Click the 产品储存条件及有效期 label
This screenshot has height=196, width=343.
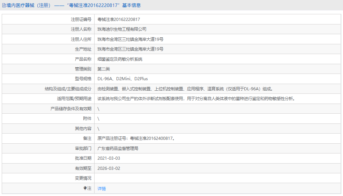(71, 109)
